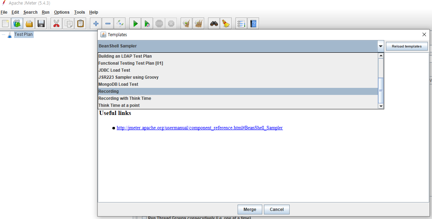
Task: Click the Reload templates button
Action: point(407,46)
